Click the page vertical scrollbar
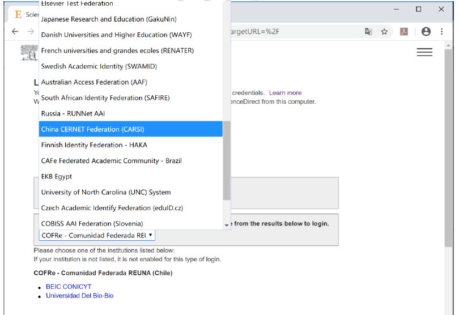Viewport: 459px width, 315px height. 448,148
